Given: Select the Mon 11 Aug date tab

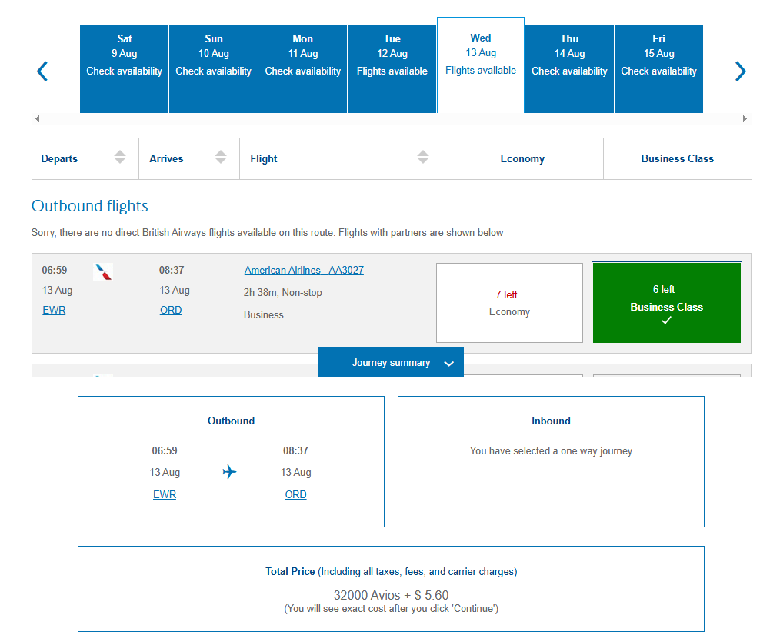Looking at the screenshot, I should pyautogui.click(x=302, y=69).
